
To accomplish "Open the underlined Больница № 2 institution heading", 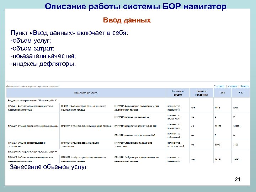I will (x=33, y=152).
